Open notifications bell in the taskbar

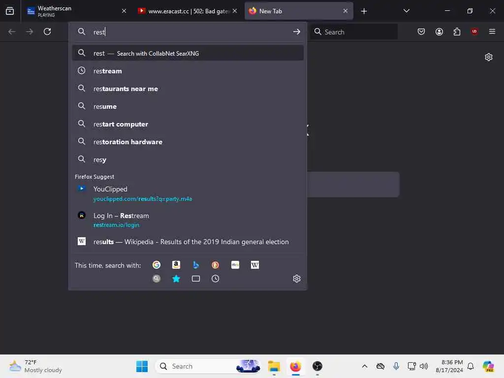(471, 366)
